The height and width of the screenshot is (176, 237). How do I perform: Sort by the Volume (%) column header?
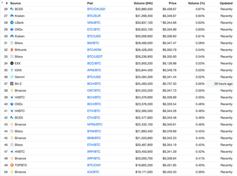coord(196,3)
